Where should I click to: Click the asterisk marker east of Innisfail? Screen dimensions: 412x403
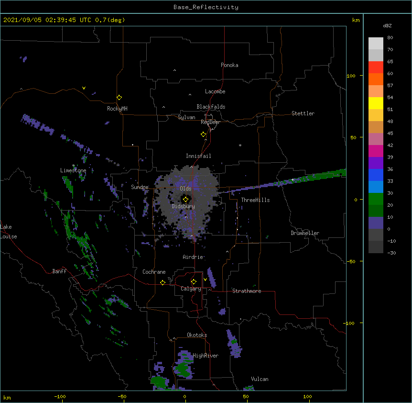coord(240,145)
